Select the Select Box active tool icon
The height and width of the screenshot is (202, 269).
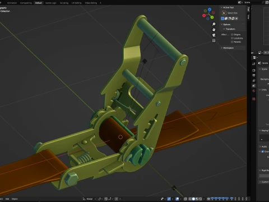point(224,13)
